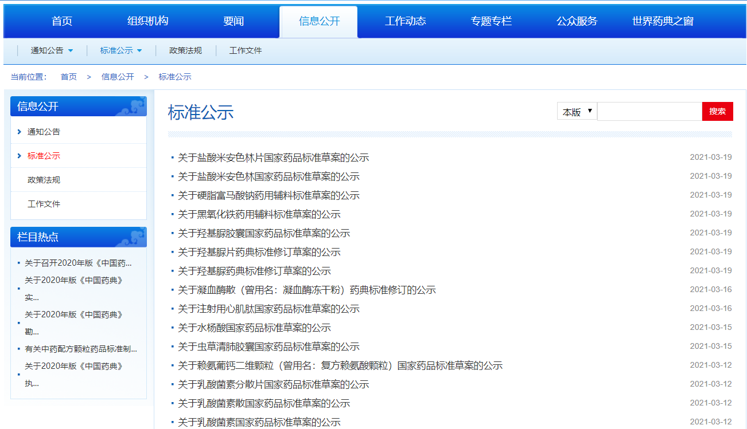Open 工作文件 in the left sidebar
Screen dimensions: 747x429
coord(44,204)
